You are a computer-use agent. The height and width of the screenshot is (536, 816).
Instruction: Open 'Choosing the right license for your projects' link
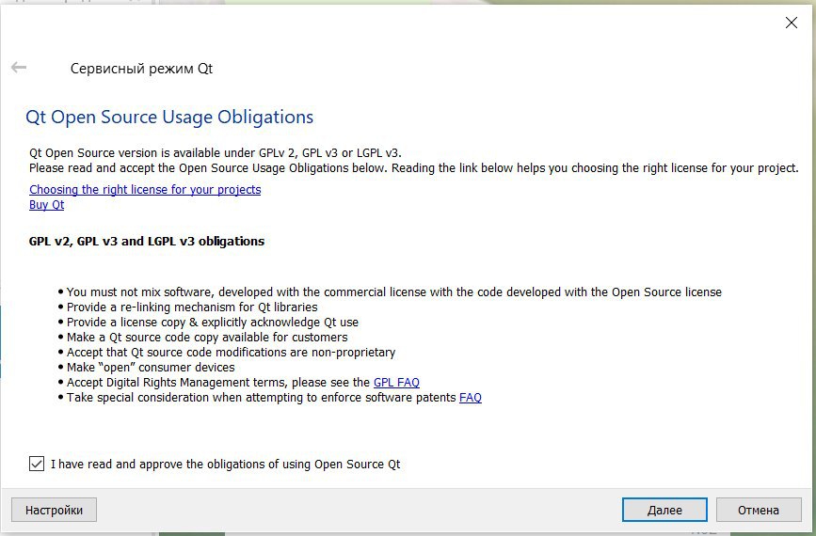tap(145, 189)
